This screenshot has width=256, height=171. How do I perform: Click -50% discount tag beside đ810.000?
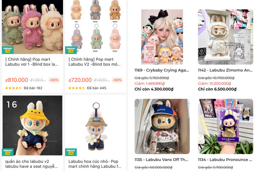click(54, 80)
